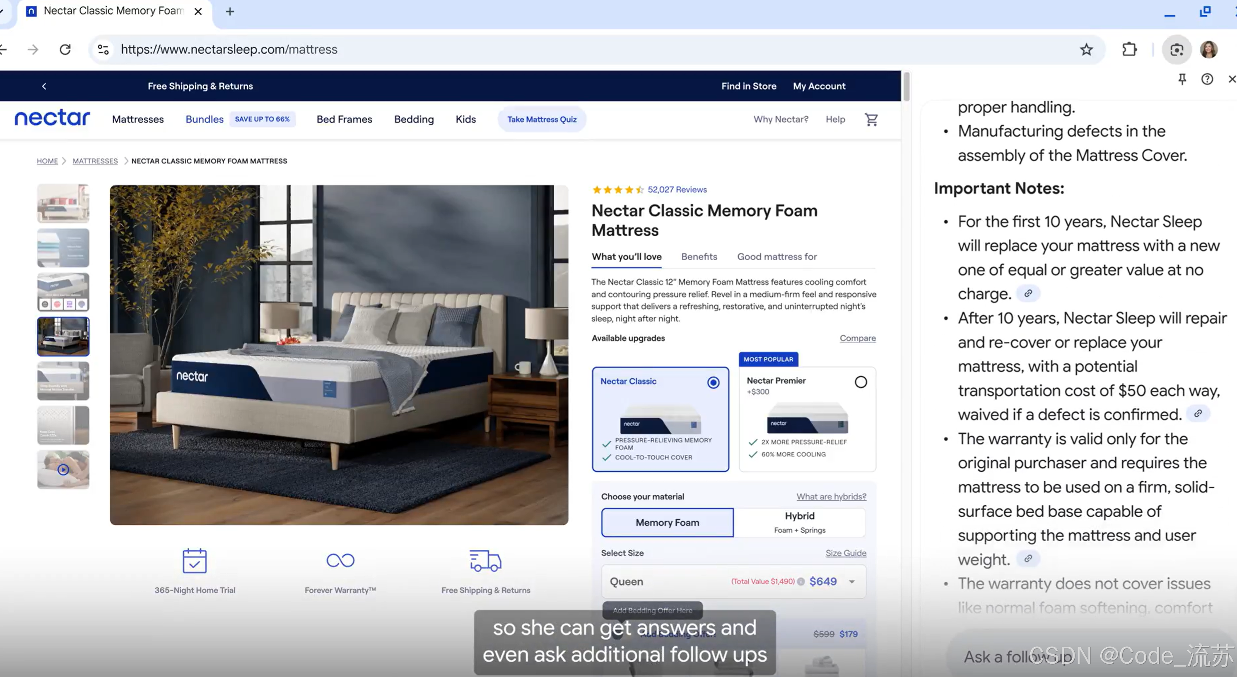
Task: Open 52,027 Reviews link
Action: 677,190
